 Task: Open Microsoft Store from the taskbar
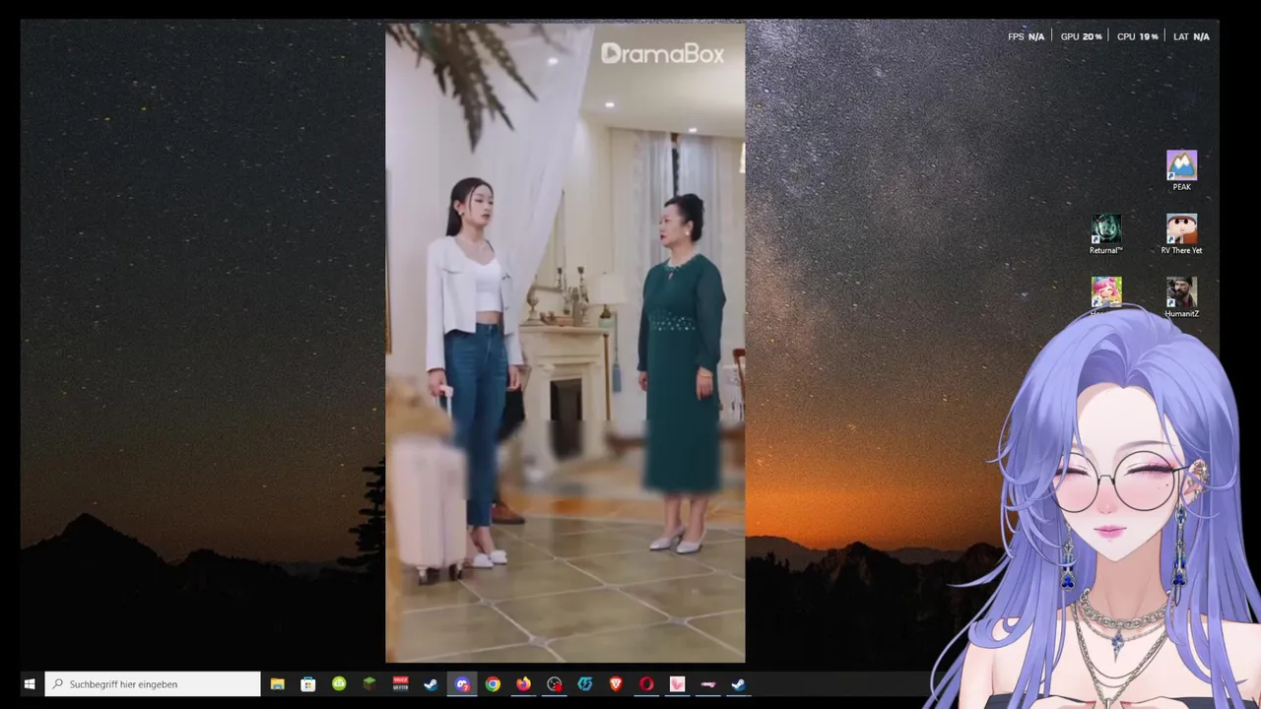pyautogui.click(x=308, y=684)
